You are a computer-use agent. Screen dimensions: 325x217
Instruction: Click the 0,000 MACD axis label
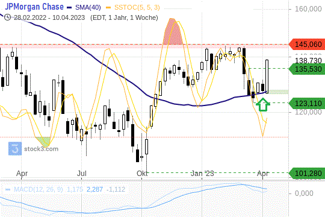click(x=304, y=193)
